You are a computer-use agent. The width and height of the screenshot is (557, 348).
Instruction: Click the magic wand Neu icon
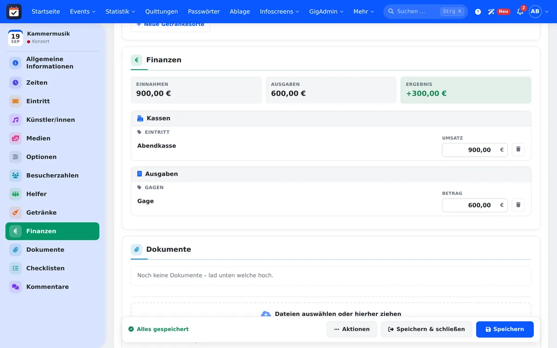pos(491,12)
